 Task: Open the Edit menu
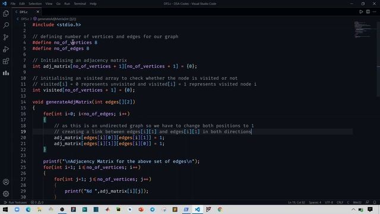tap(22, 4)
